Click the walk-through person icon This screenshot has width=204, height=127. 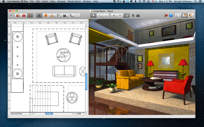click(133, 15)
